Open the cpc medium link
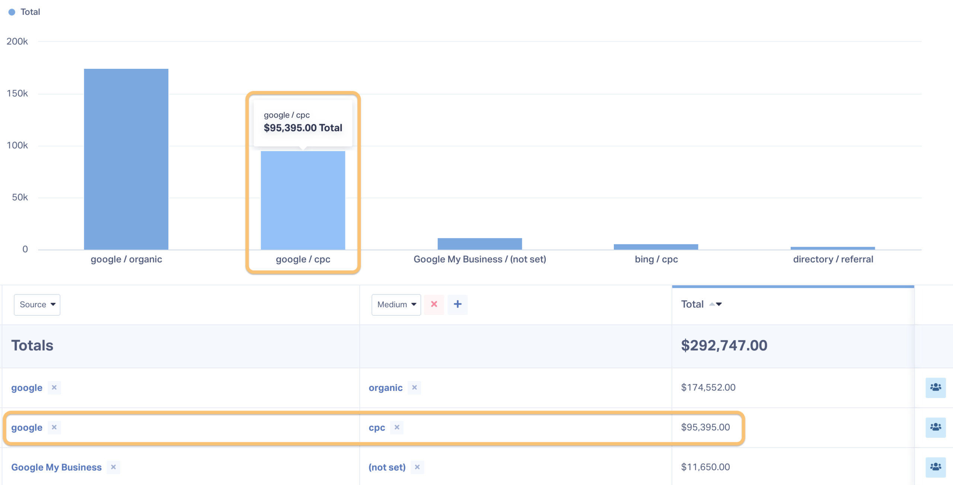 click(x=377, y=427)
